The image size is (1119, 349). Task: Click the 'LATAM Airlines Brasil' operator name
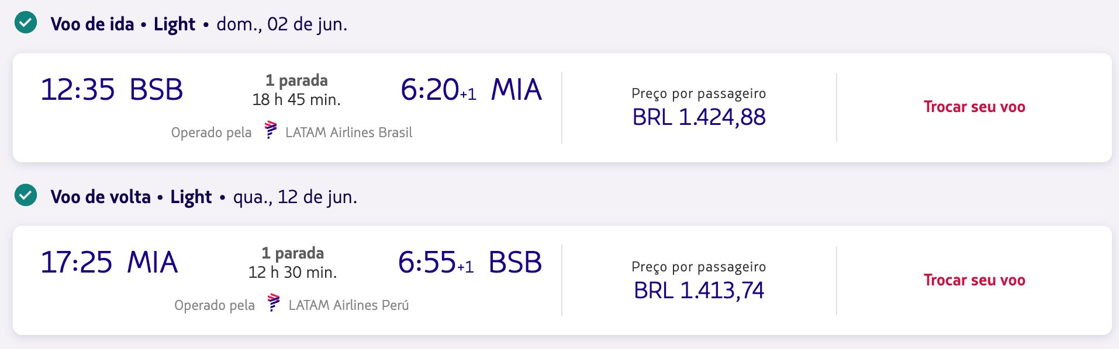[348, 132]
